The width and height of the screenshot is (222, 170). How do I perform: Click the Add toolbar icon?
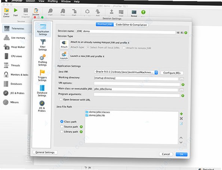(x=98, y=13)
